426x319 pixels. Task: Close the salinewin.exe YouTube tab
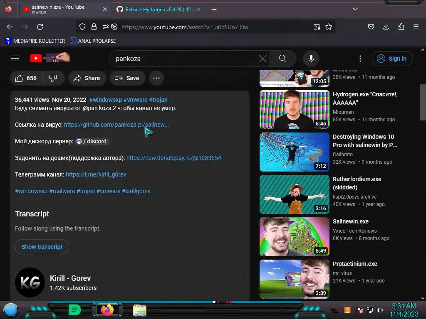click(x=105, y=9)
